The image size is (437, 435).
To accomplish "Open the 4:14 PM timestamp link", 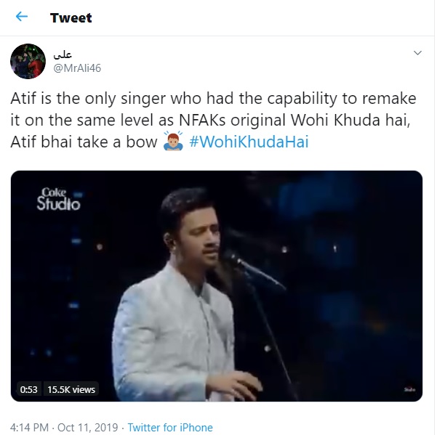I will tap(31, 427).
